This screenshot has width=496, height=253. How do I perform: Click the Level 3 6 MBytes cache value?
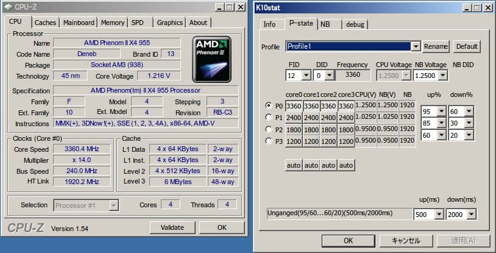(x=177, y=182)
